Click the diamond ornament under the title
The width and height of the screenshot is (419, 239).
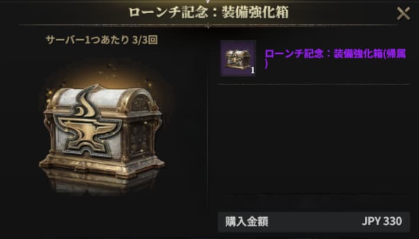(x=208, y=25)
